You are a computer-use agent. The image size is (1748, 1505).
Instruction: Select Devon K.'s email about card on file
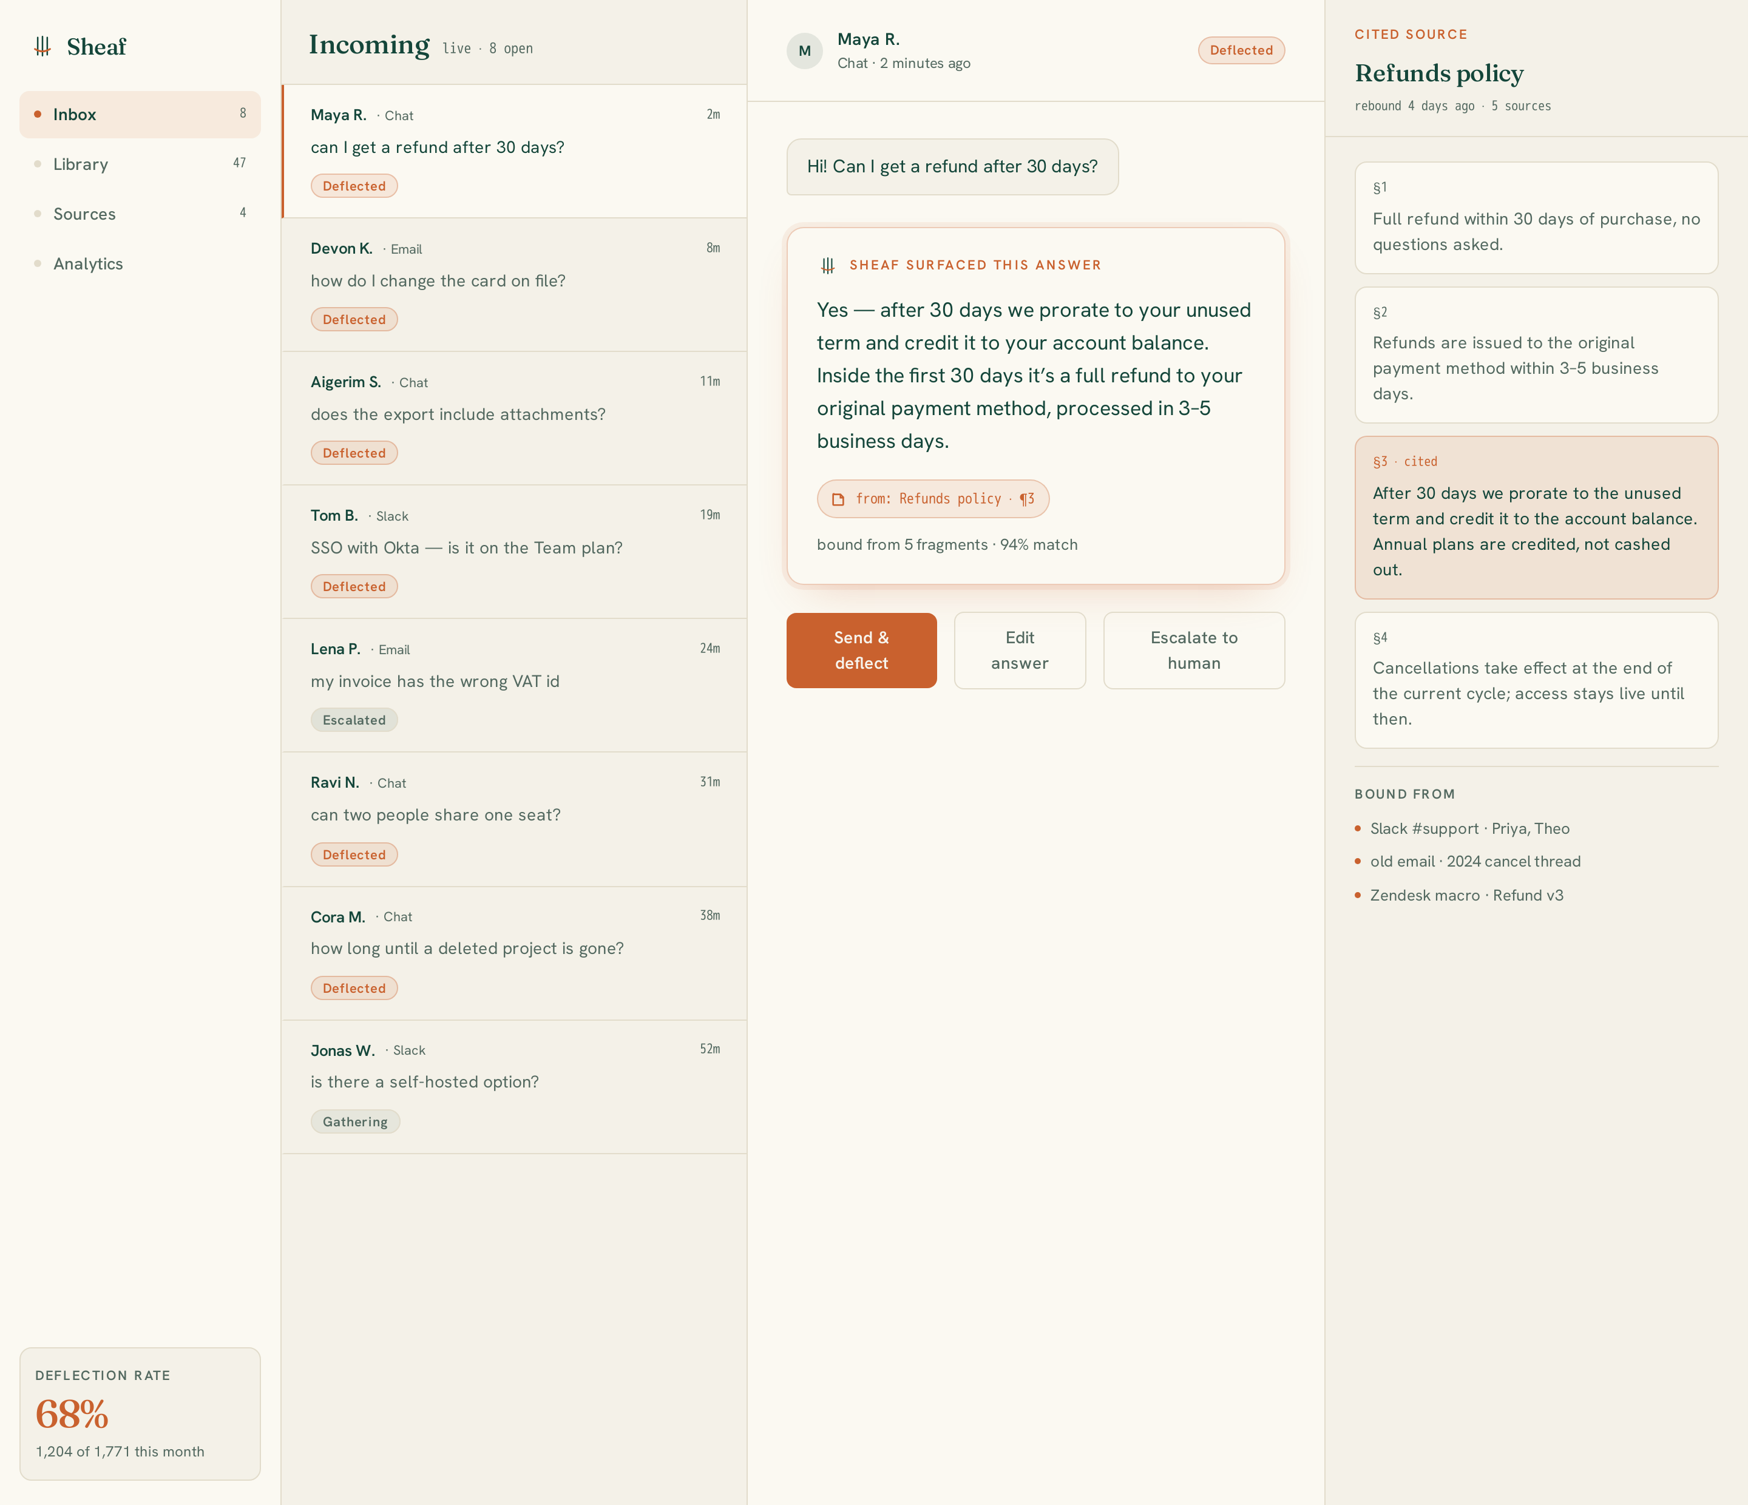tap(515, 285)
